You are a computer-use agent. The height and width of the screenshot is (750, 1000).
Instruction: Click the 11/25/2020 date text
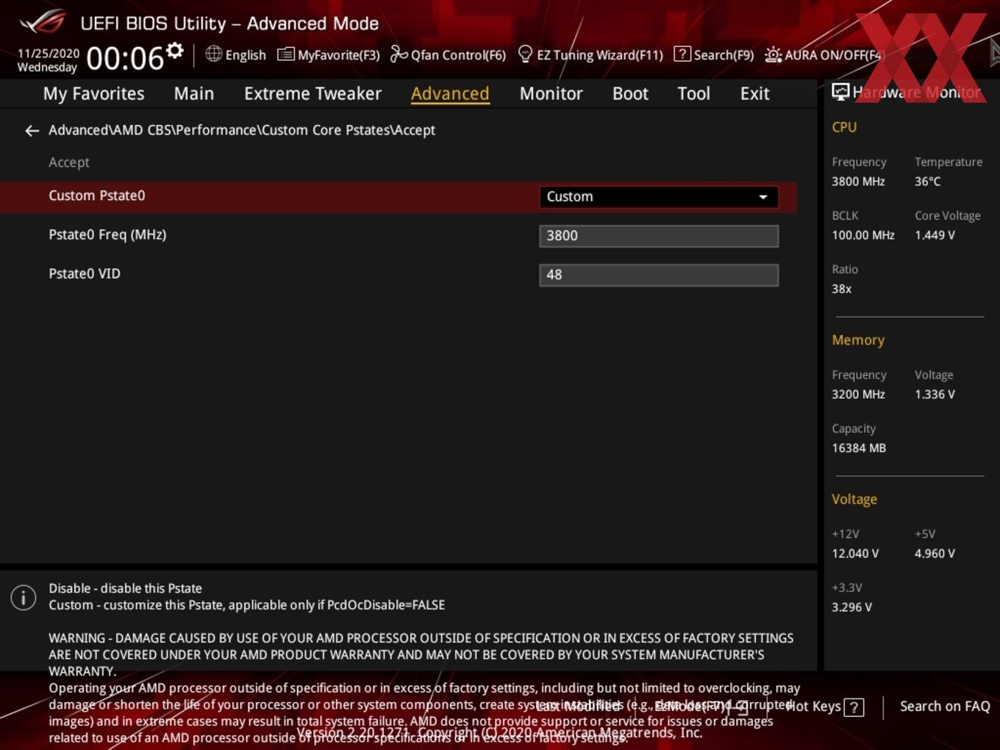click(x=49, y=54)
